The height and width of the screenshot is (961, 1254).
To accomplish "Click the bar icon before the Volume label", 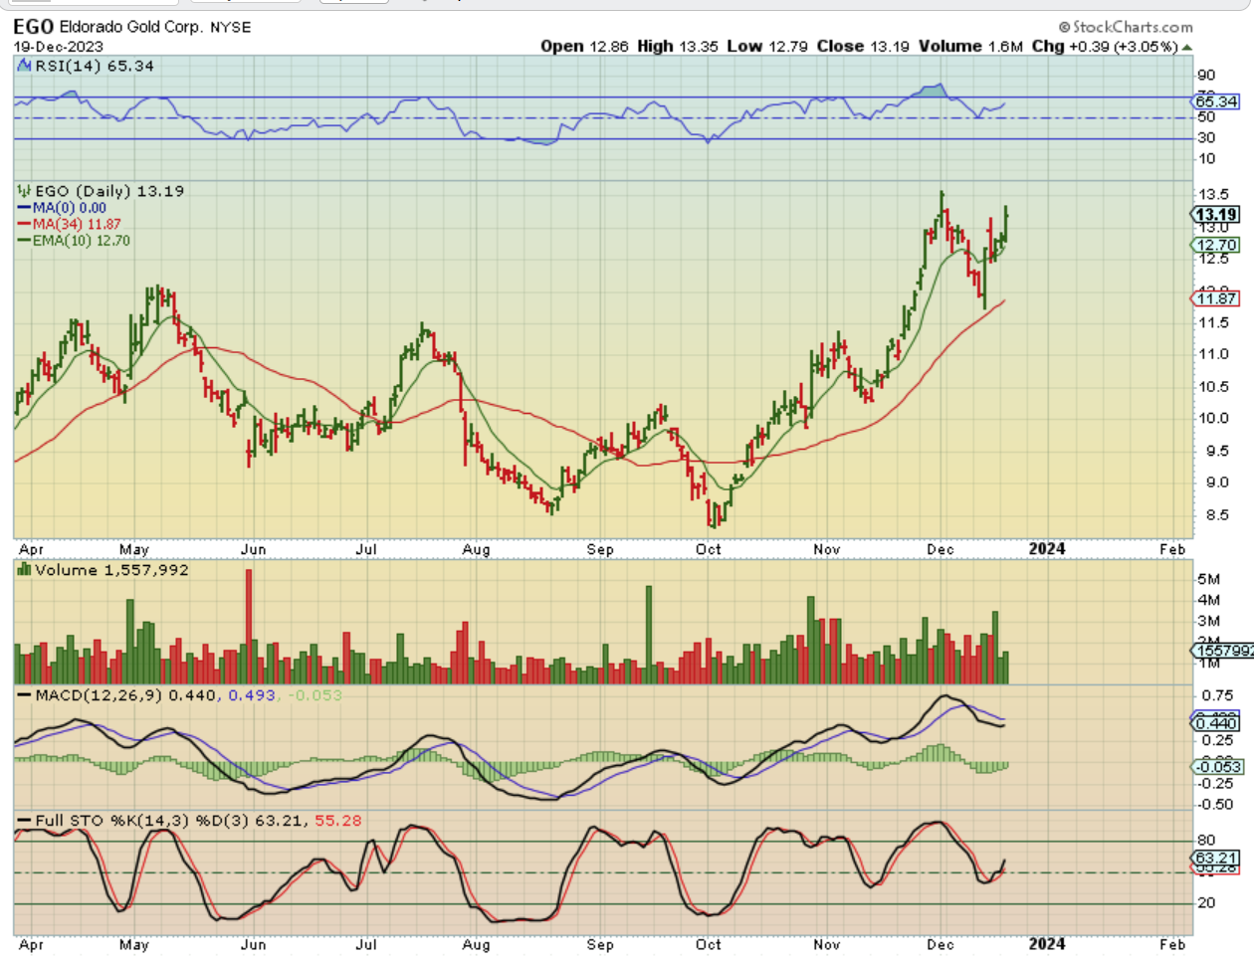I will (x=24, y=570).
